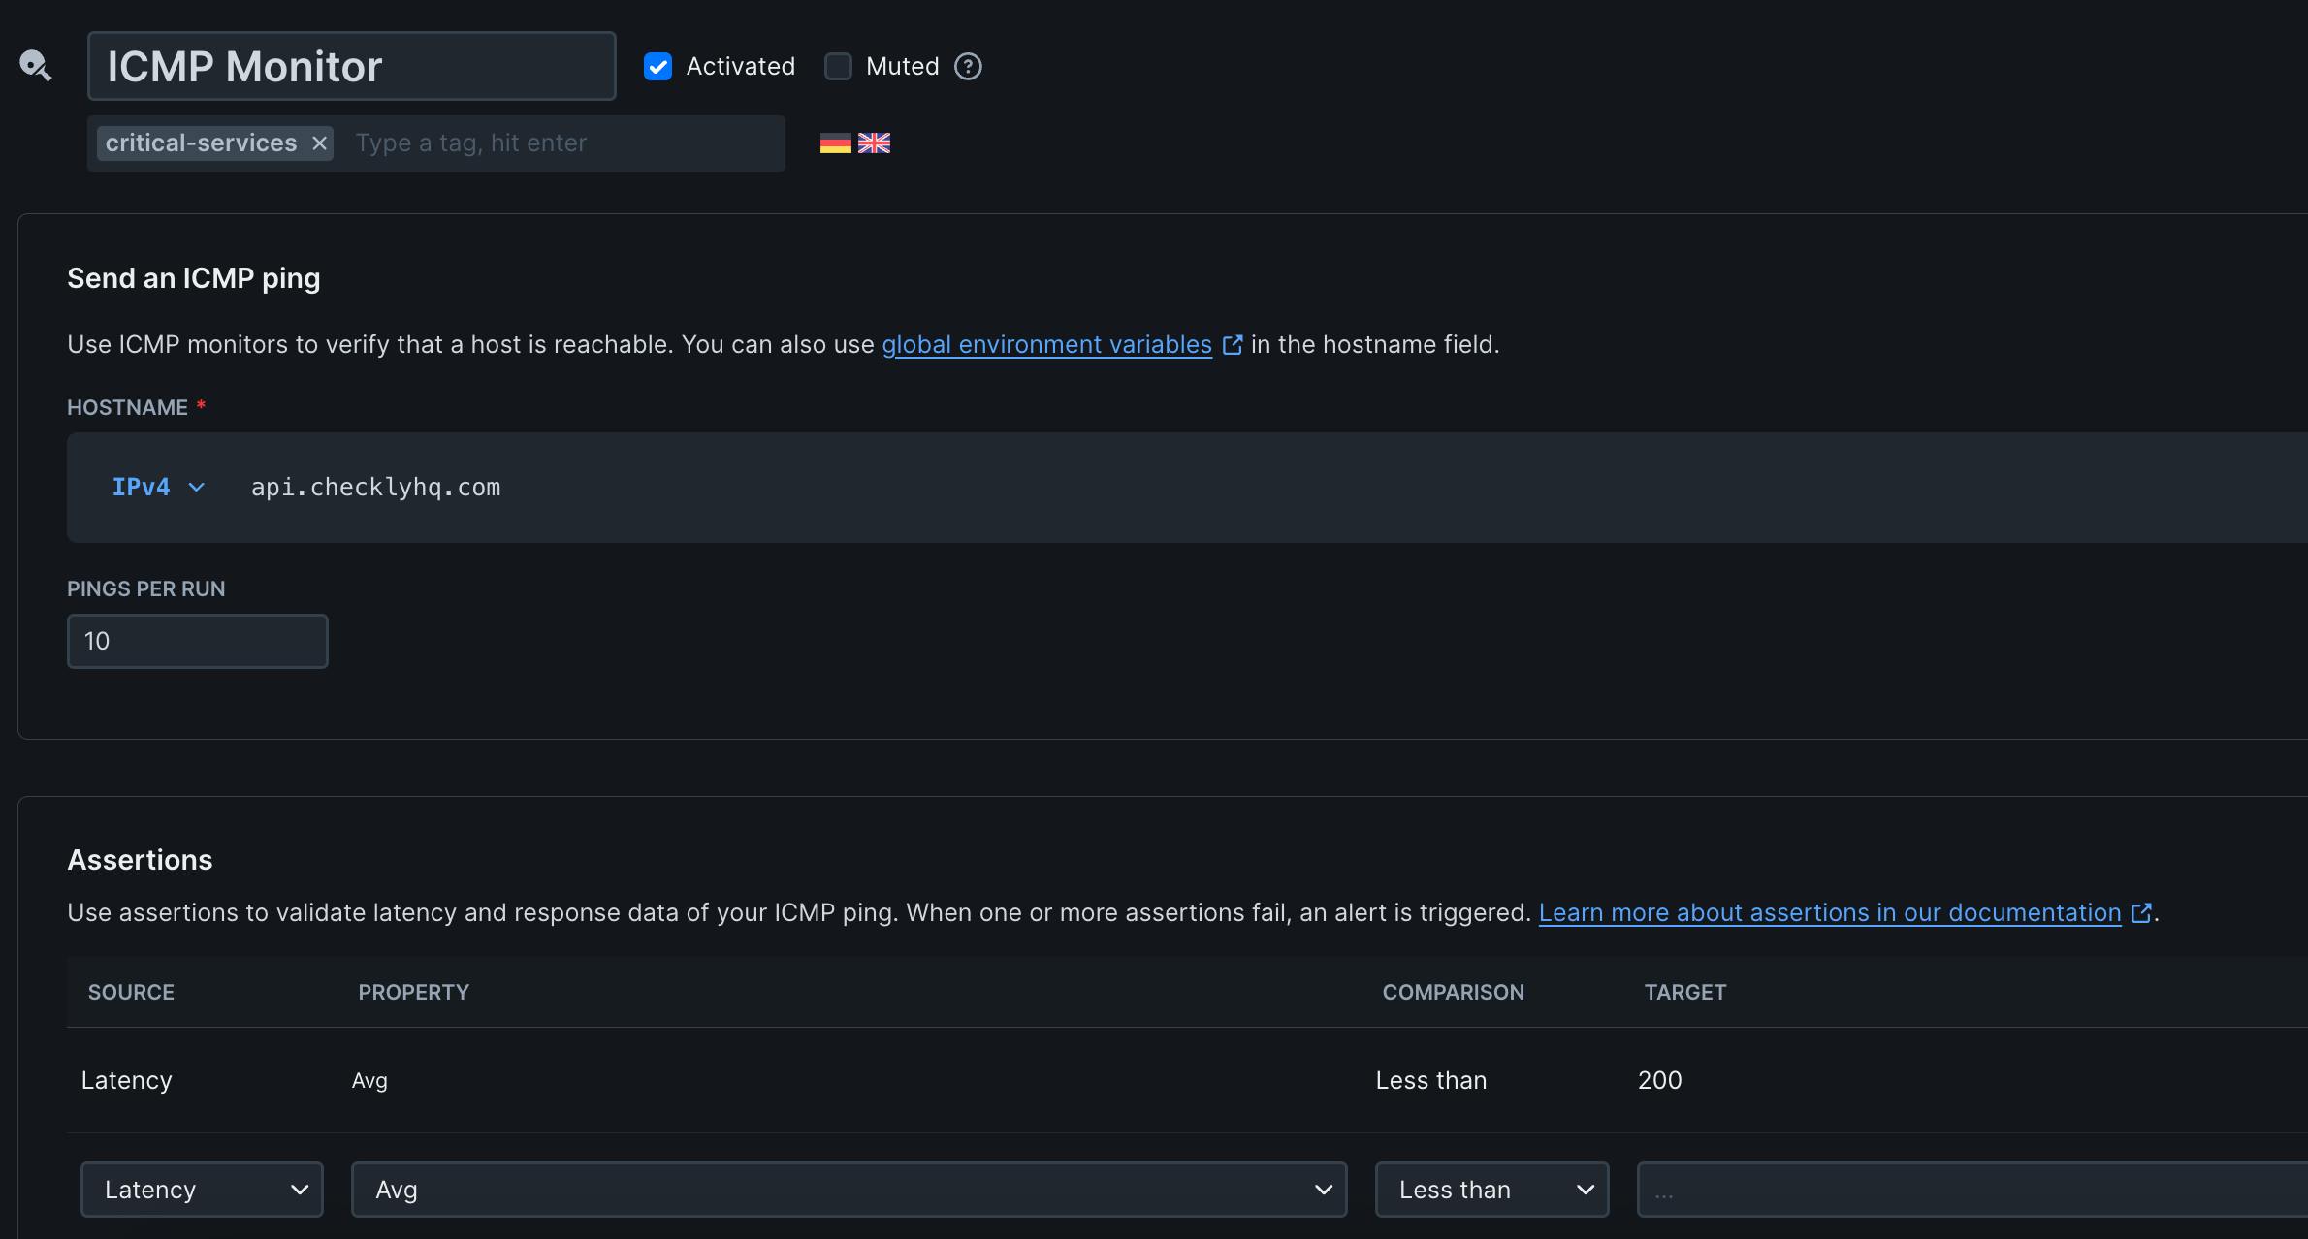Screen dimensions: 2308x1239
Task: Open Learn more about assertions documentation link
Action: tap(1829, 913)
